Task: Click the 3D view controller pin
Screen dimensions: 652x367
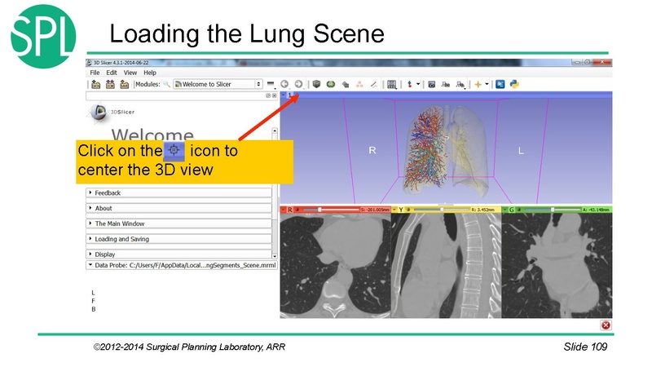Action: (284, 95)
